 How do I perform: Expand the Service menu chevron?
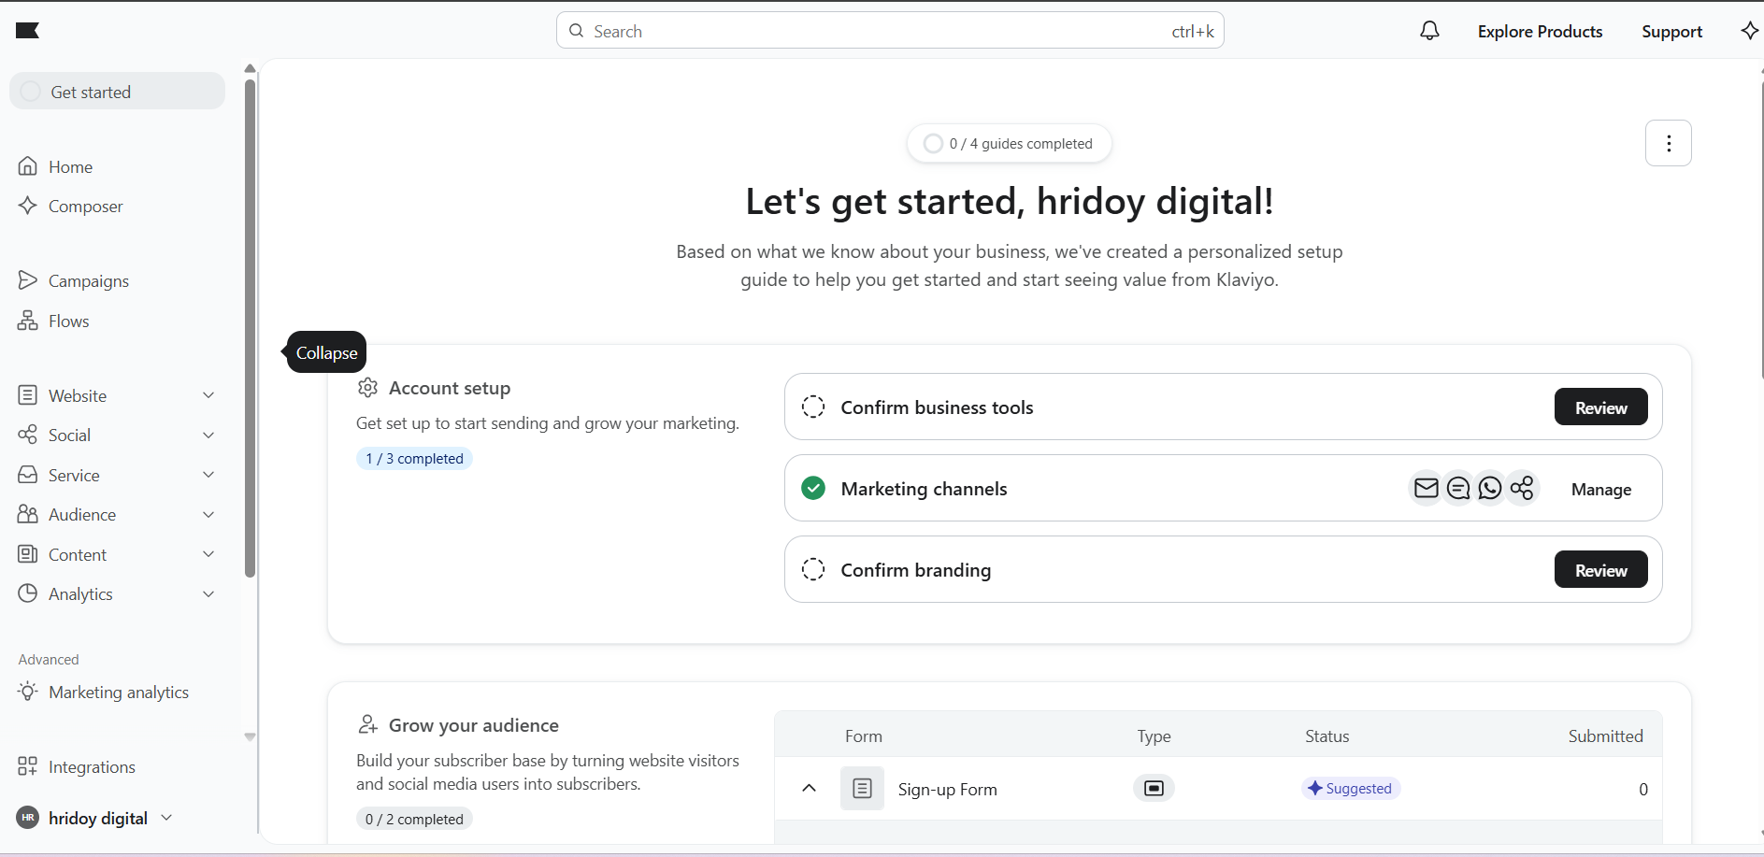(x=208, y=475)
